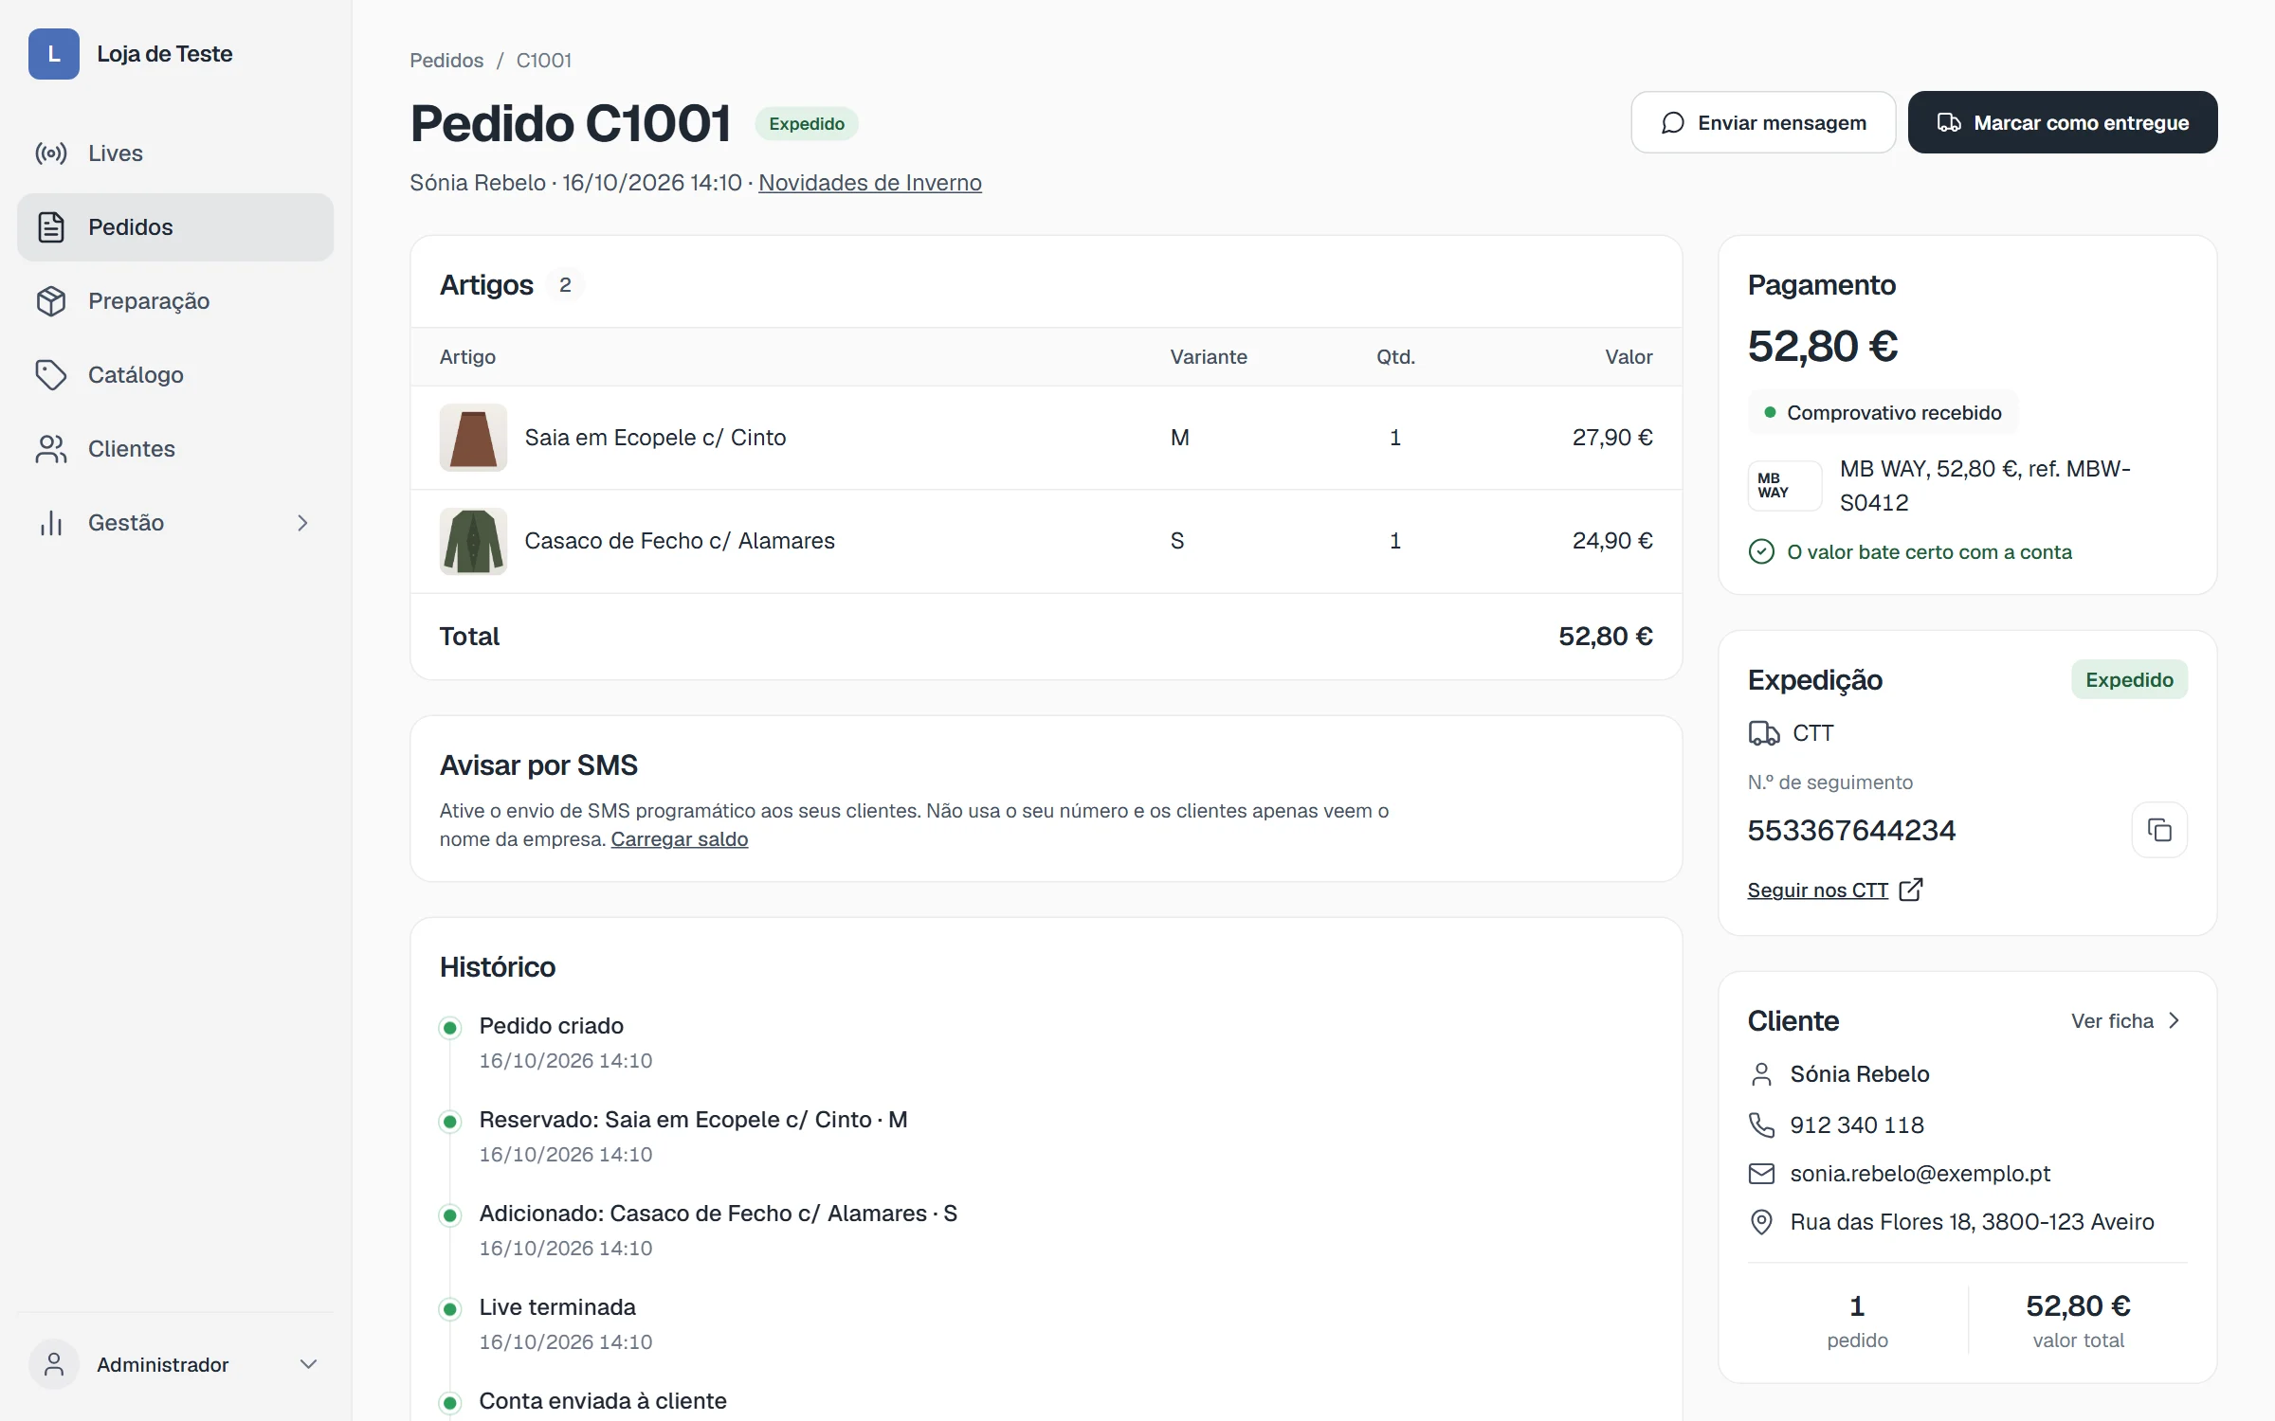
Task: Open the Administrador account dropdown
Action: click(175, 1364)
